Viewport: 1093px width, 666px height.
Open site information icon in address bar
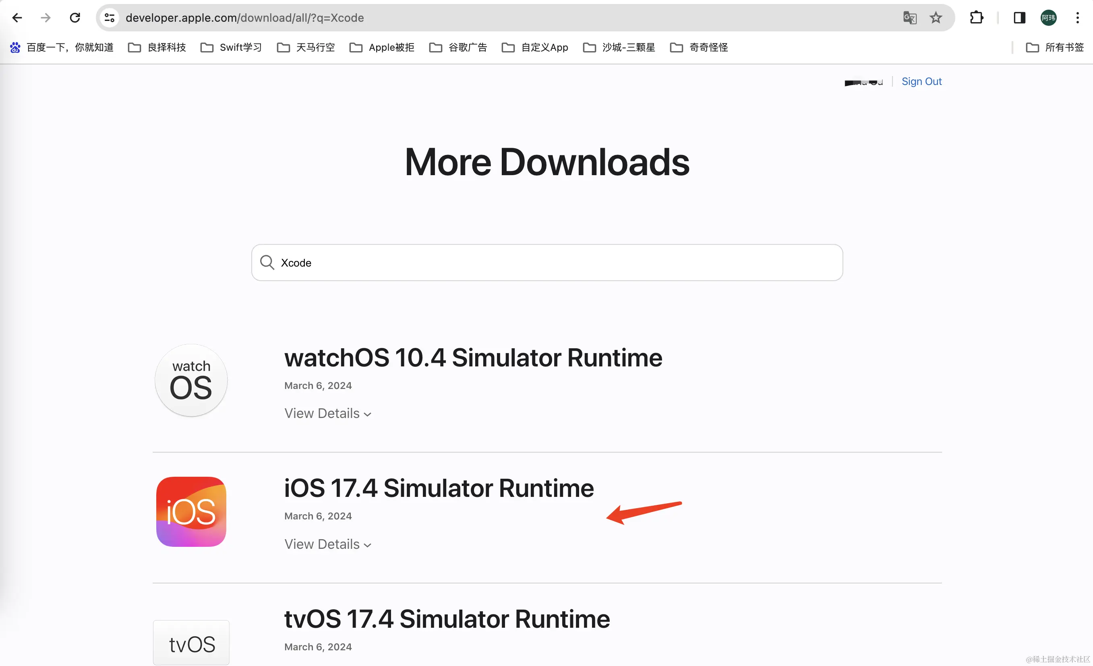(x=110, y=18)
